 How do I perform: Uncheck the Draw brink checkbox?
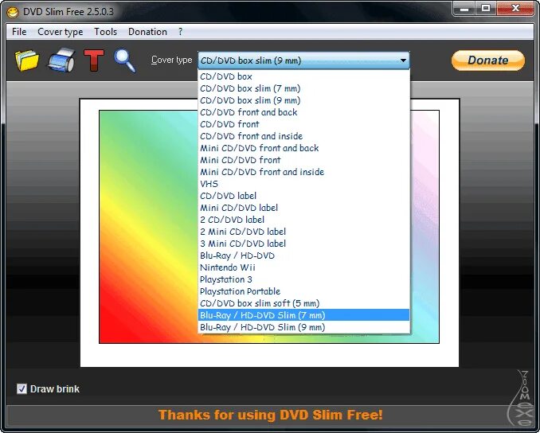(22, 389)
